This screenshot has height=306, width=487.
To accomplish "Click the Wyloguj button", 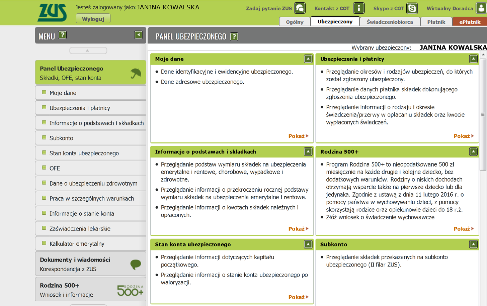I will pyautogui.click(x=93, y=19).
